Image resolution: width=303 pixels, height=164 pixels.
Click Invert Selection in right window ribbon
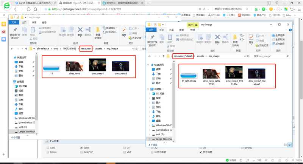[x=278, y=44]
